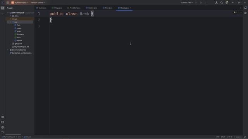The width and height of the screenshot is (248, 139).
Task: Open more run actions menu
Action: pyautogui.click(x=205, y=3)
